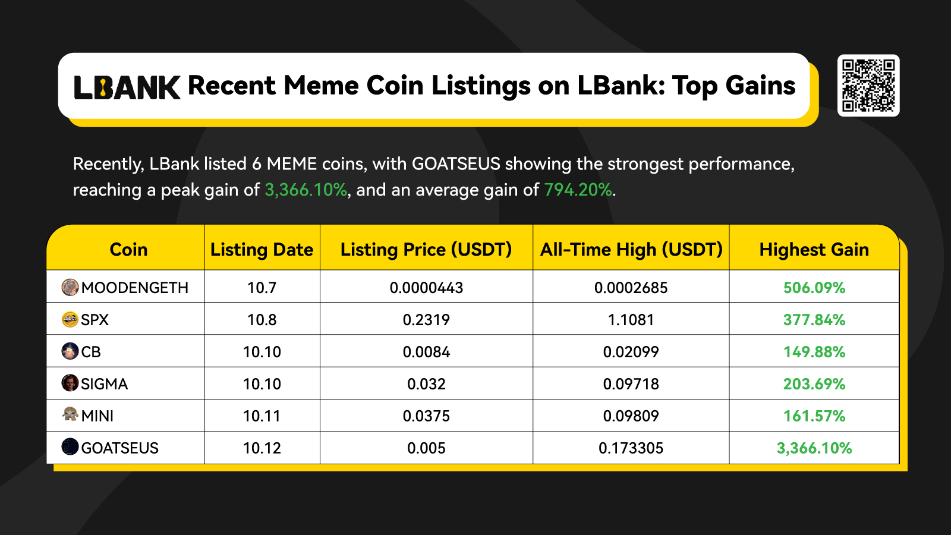Click the MINI coin icon
Image resolution: width=951 pixels, height=535 pixels.
(70, 414)
